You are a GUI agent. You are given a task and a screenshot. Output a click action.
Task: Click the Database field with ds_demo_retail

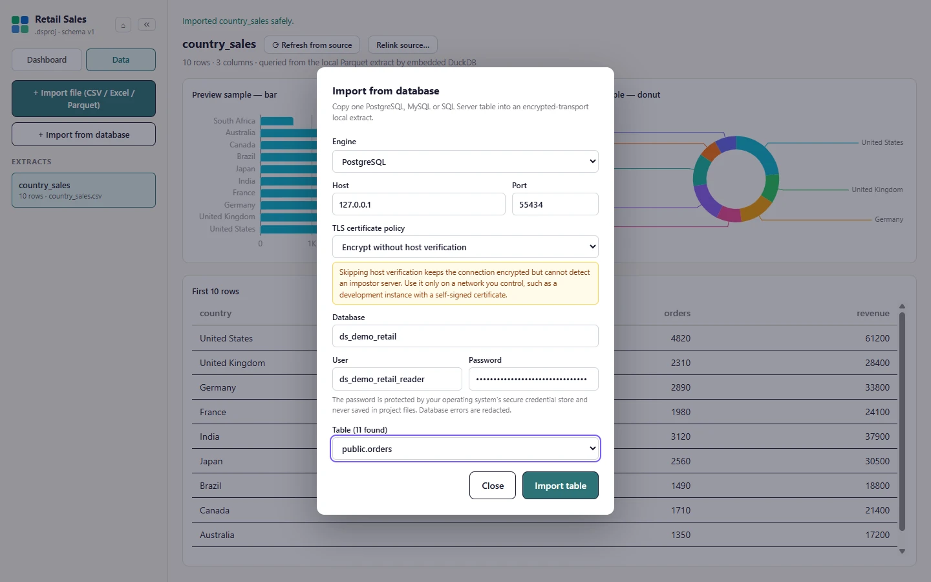pyautogui.click(x=465, y=336)
